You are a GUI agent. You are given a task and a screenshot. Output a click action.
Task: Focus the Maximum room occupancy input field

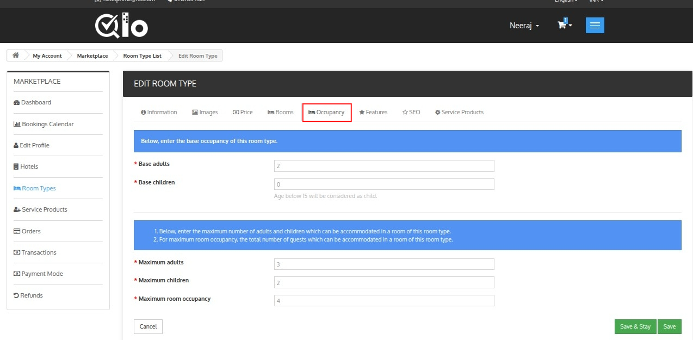[x=384, y=301]
